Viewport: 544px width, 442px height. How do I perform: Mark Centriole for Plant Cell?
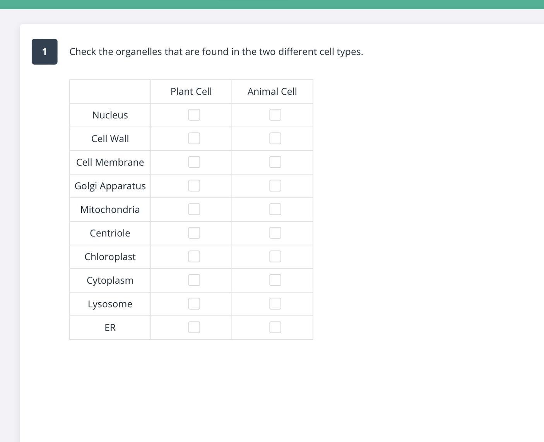pos(194,233)
